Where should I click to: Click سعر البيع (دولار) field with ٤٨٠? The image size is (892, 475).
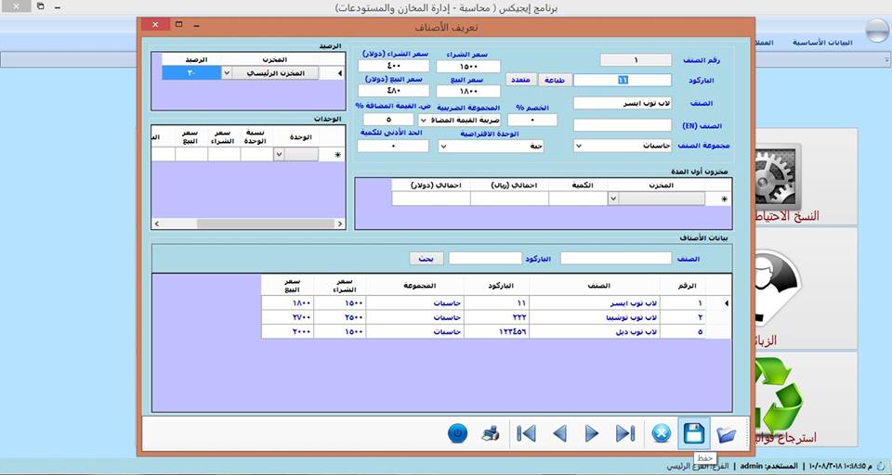[x=394, y=91]
